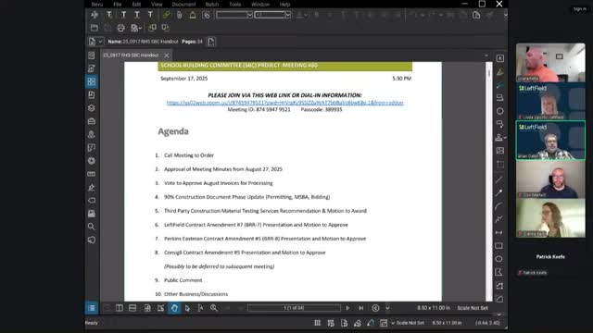Select the Line tool in right toolbar
Viewport: 593px width, 333px height.
[x=499, y=179]
